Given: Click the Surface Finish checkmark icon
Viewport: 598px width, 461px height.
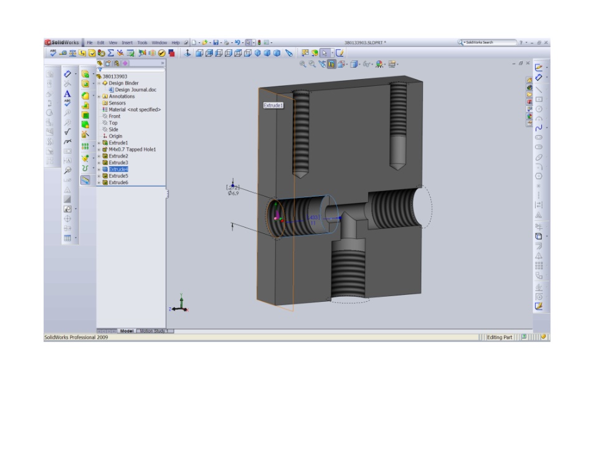Looking at the screenshot, I should pyautogui.click(x=67, y=132).
